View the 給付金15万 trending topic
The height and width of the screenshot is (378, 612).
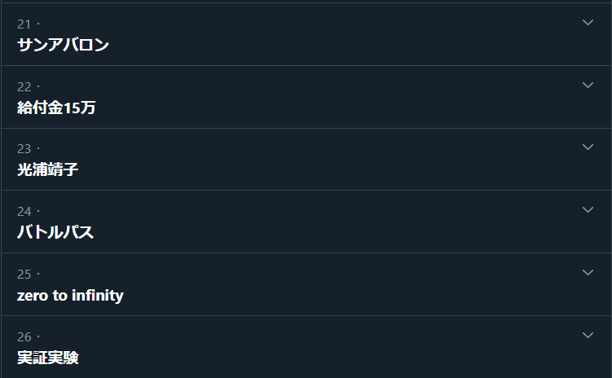56,108
